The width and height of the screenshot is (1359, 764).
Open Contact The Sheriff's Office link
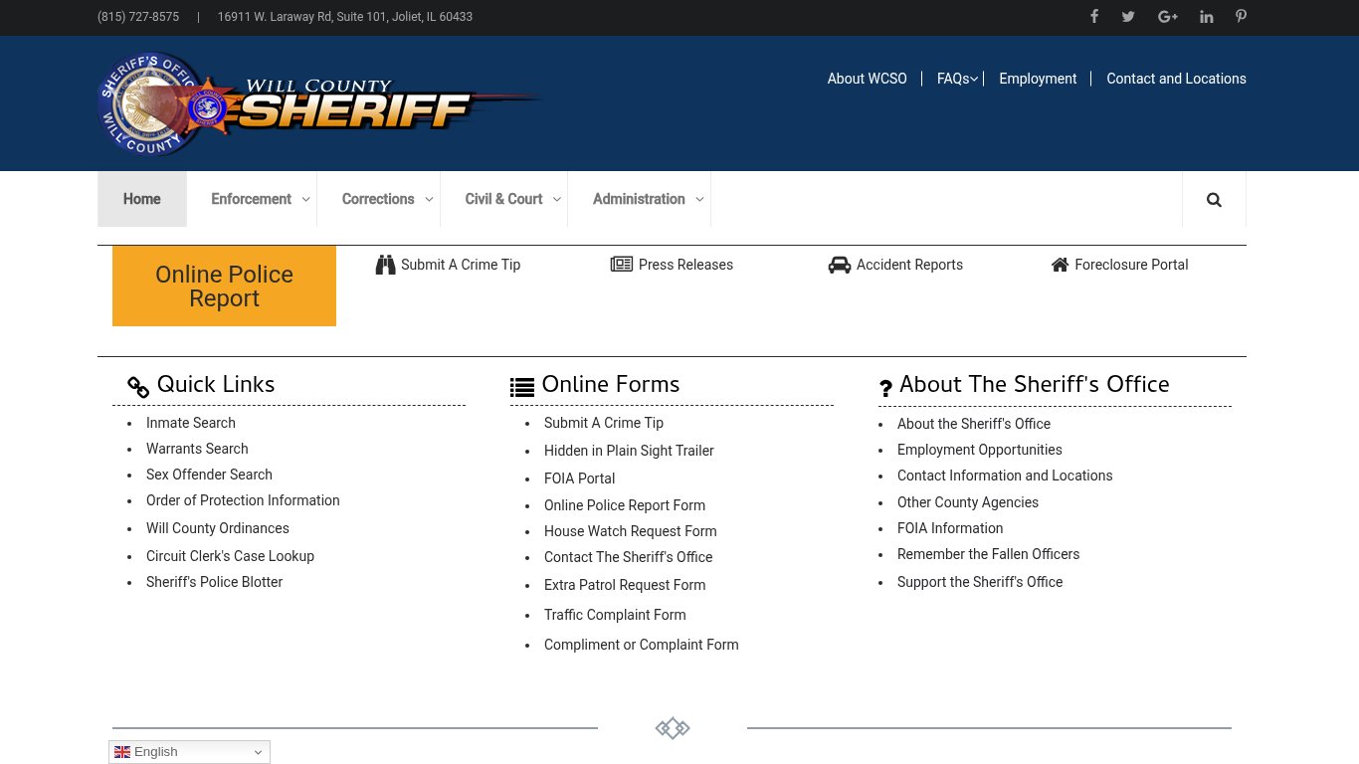(x=628, y=557)
